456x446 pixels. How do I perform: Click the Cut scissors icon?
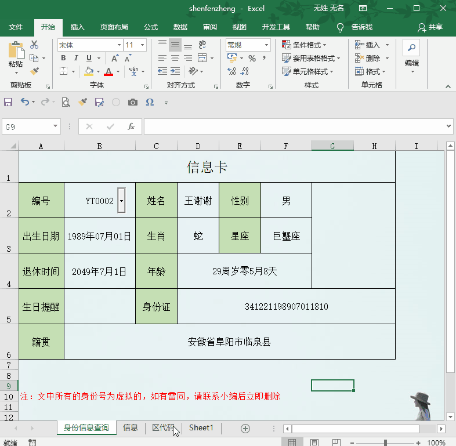click(x=34, y=45)
